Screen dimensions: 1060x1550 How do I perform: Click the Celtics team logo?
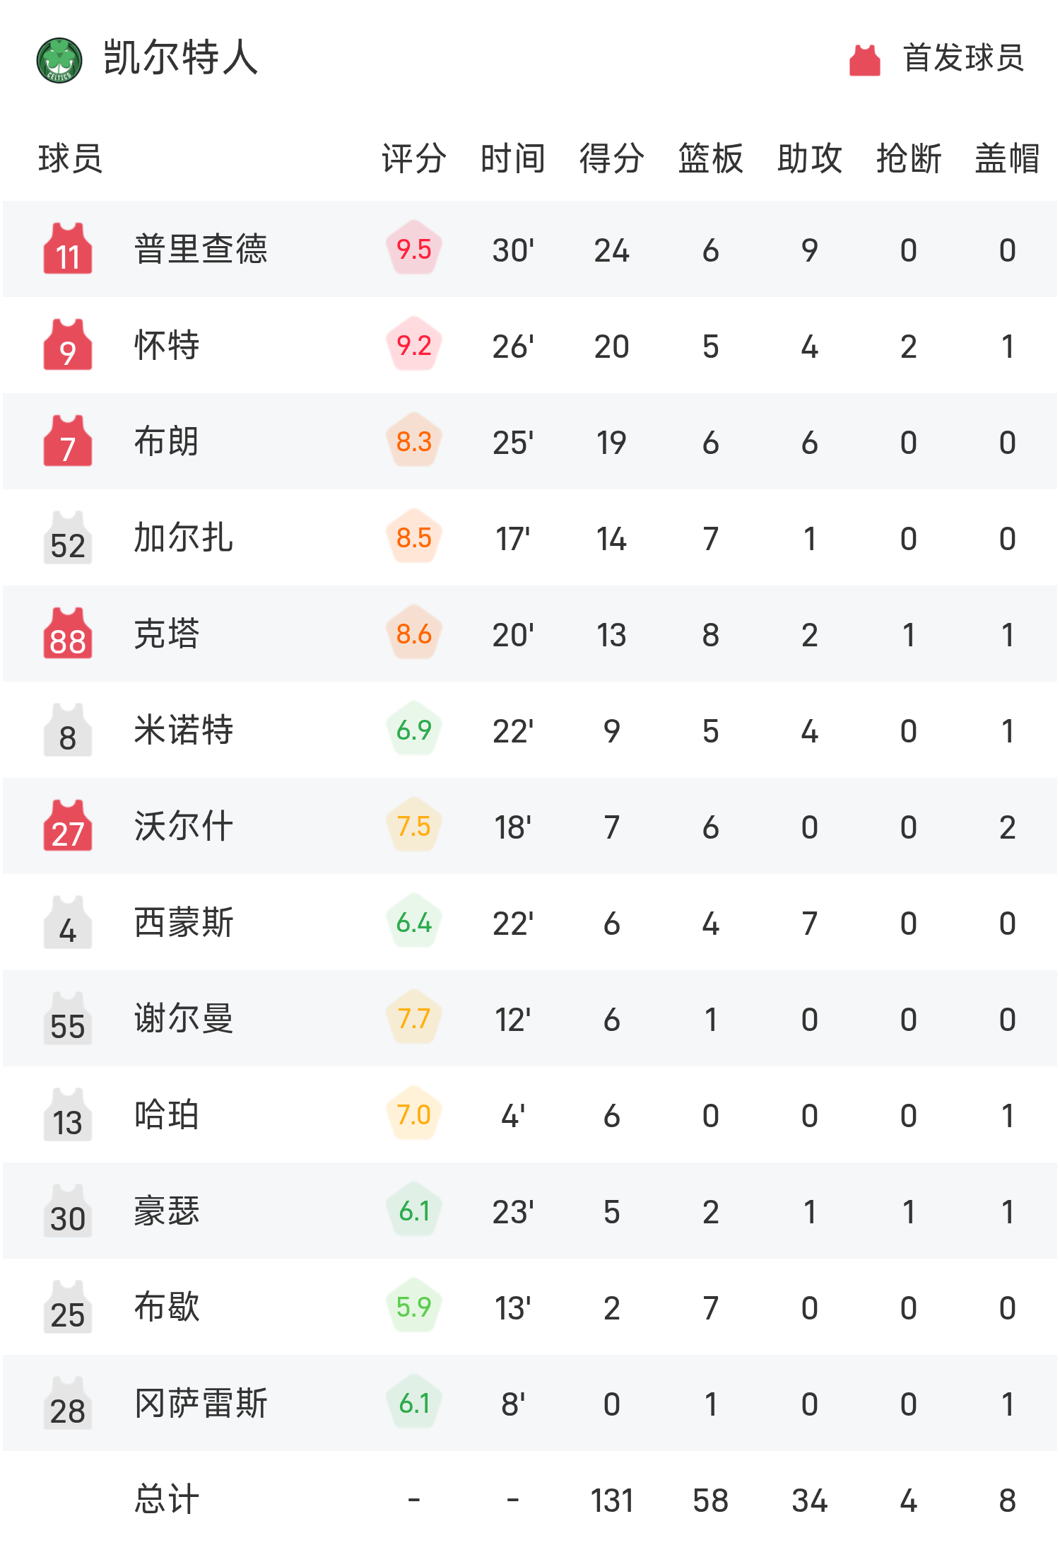(59, 60)
